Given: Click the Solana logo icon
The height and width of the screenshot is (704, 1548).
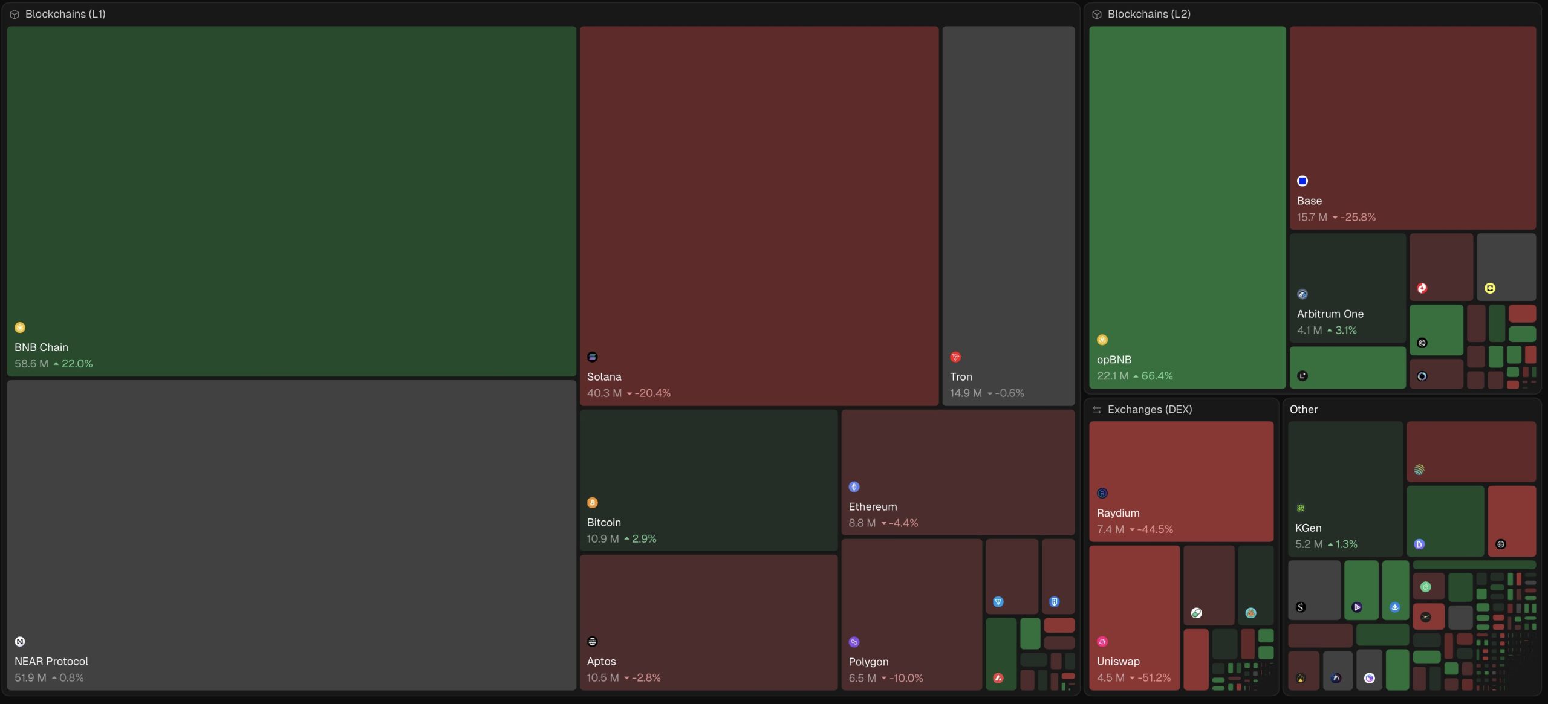Looking at the screenshot, I should [593, 357].
